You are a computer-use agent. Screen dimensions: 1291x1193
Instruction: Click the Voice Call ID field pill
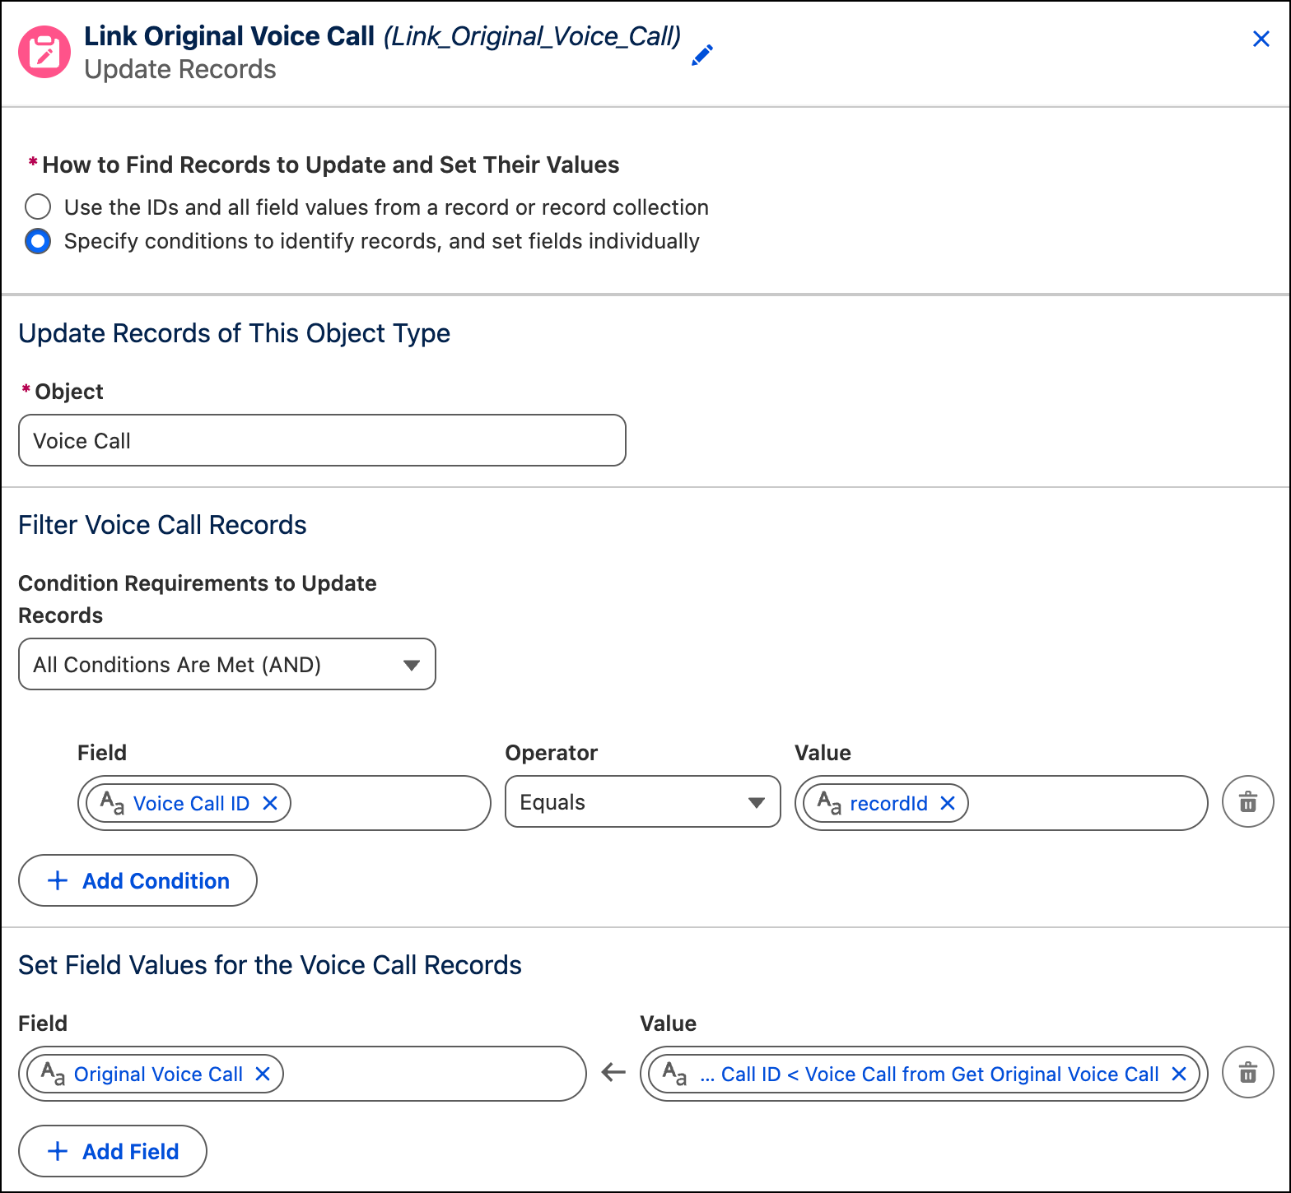[x=189, y=803]
